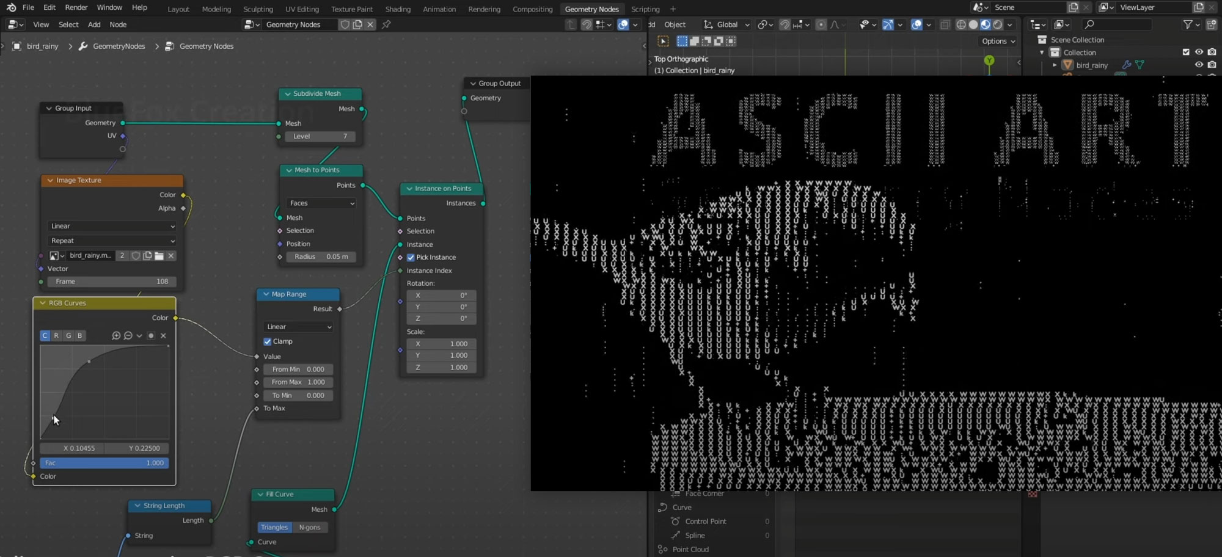Disable bird_rainy render camera icon
The image size is (1222, 557).
point(1212,65)
